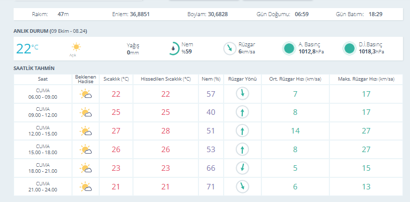The image size is (410, 202).
Task: Click the SAATLİK TAHMİN heading
Action: click(x=34, y=69)
